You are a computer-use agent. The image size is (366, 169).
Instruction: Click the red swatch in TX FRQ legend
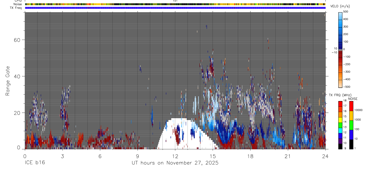tap(340, 103)
